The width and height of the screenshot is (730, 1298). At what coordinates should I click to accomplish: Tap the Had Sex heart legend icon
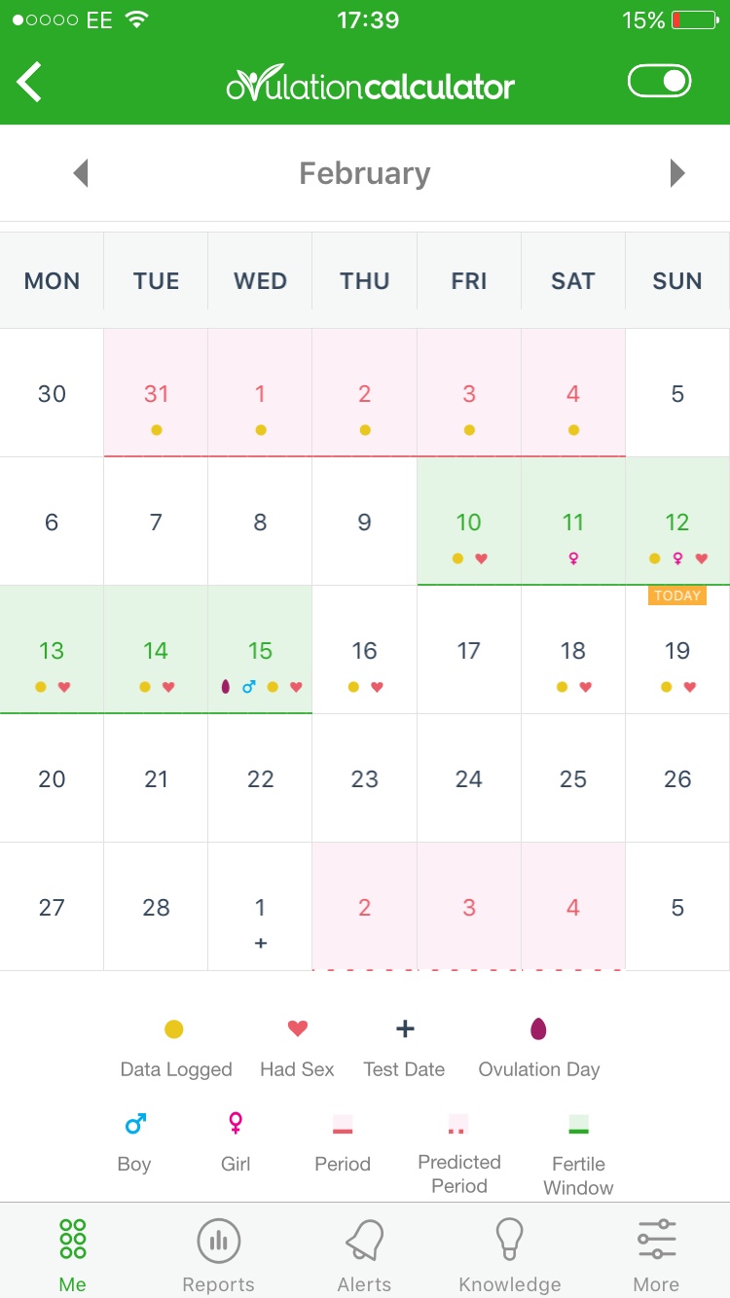tap(298, 1029)
